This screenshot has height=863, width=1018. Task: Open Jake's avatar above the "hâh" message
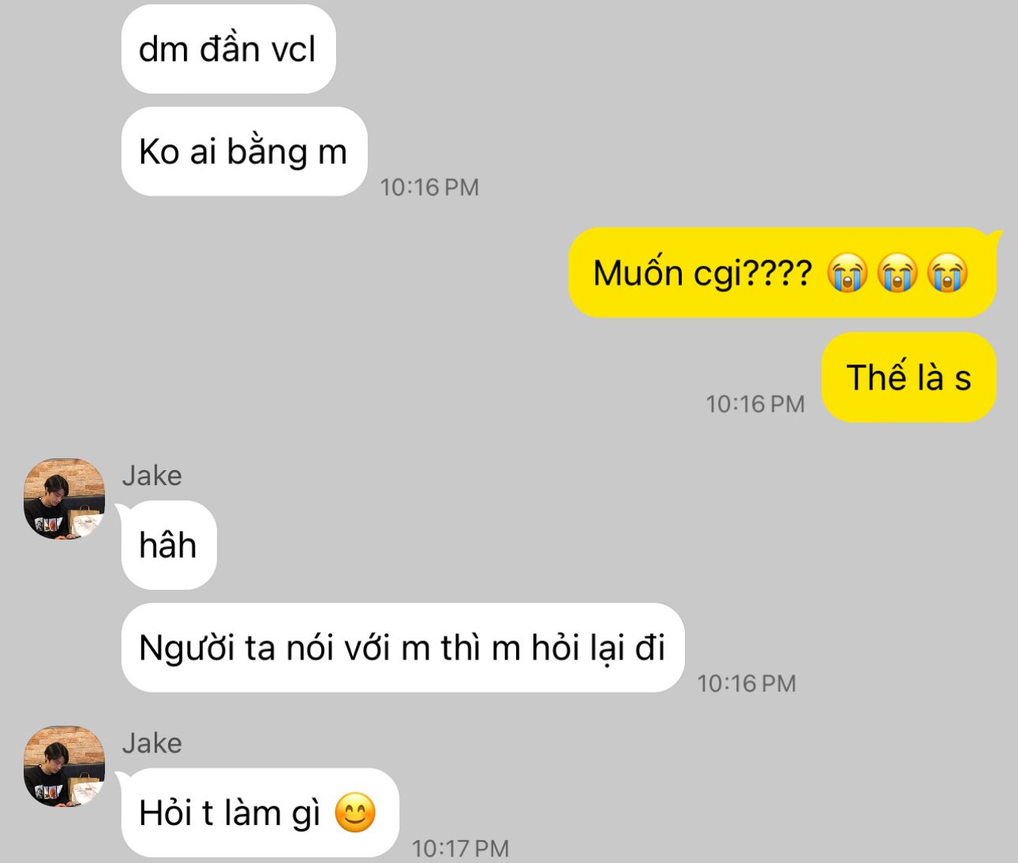click(x=64, y=499)
